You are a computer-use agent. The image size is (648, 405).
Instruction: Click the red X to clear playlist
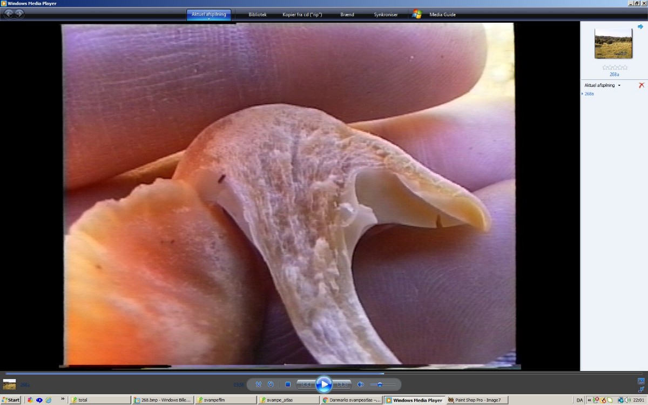(x=642, y=85)
